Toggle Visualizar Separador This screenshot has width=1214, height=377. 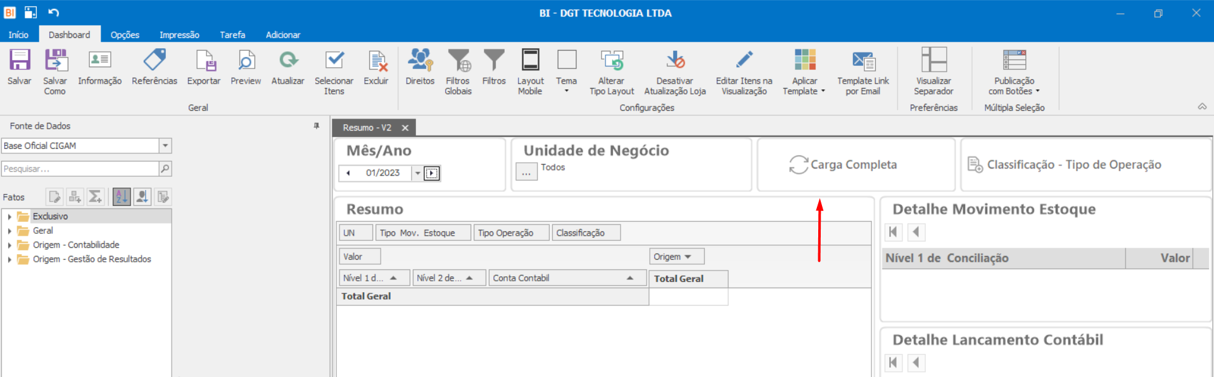(933, 72)
